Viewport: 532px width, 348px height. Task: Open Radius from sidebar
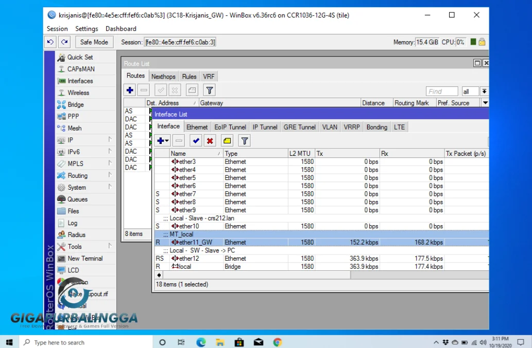[76, 235]
